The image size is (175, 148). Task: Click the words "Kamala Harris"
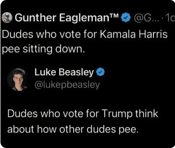pos(136,34)
